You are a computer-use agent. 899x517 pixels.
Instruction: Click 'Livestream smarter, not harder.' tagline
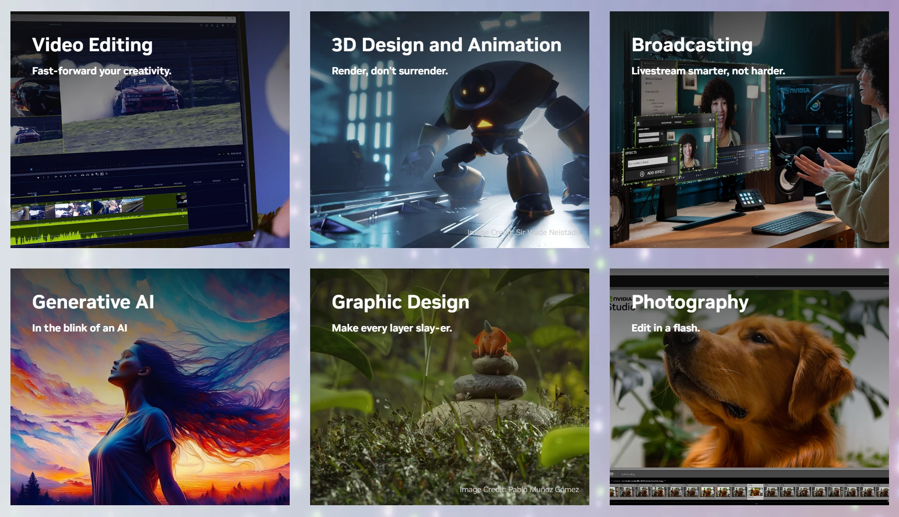click(708, 71)
